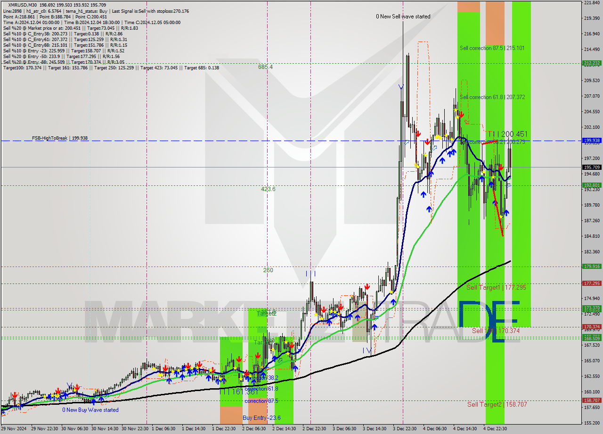Click red 177.295 price tag on axis
This screenshot has height=434, width=603.
[592, 284]
